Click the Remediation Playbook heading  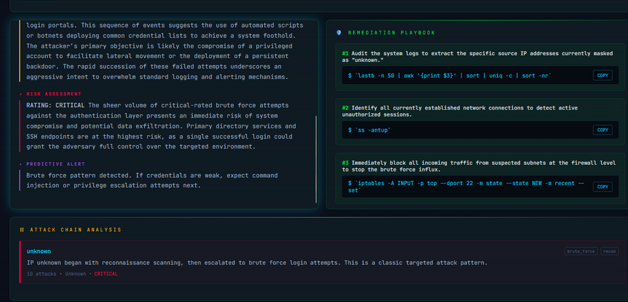pos(391,32)
